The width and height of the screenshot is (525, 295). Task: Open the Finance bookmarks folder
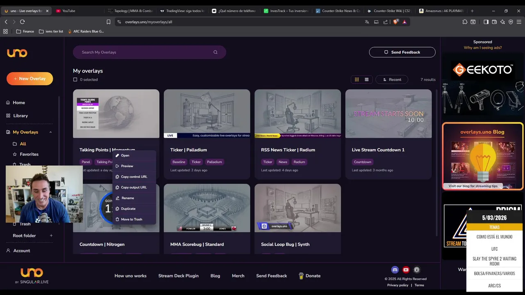pos(25,31)
